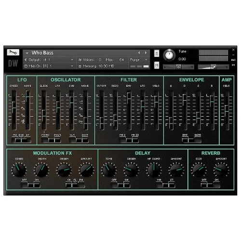Select the LFO sawtooth wave icon
Image resolution: width=241 pixels, height=241 pixels.
click(x=23, y=102)
